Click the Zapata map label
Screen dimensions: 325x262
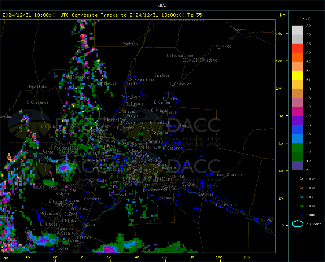pyautogui.click(x=88, y=225)
